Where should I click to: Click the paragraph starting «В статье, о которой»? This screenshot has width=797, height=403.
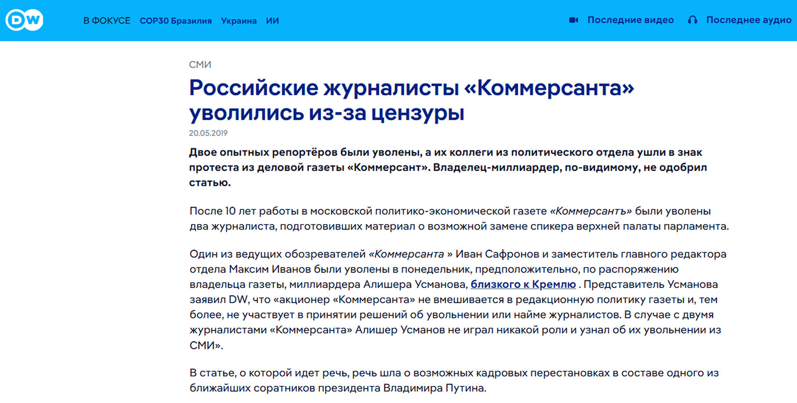(x=454, y=380)
